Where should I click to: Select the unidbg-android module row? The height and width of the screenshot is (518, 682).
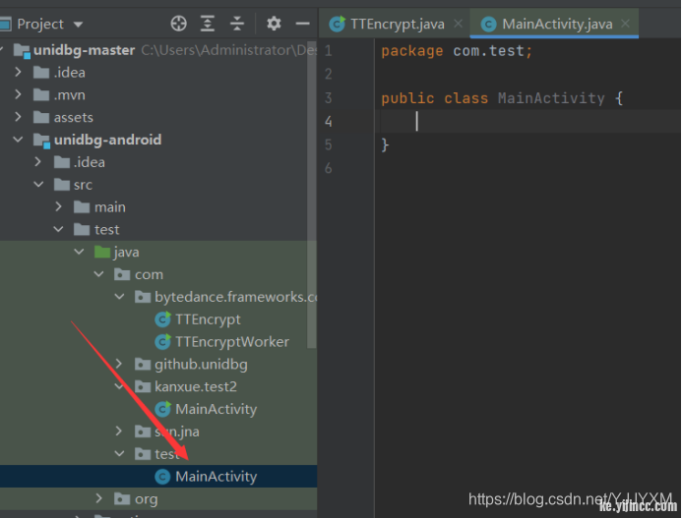158,140
